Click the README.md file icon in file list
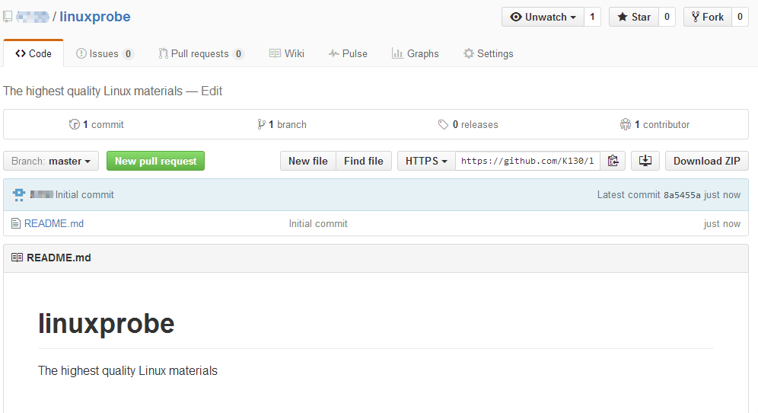The image size is (758, 413). 16,224
